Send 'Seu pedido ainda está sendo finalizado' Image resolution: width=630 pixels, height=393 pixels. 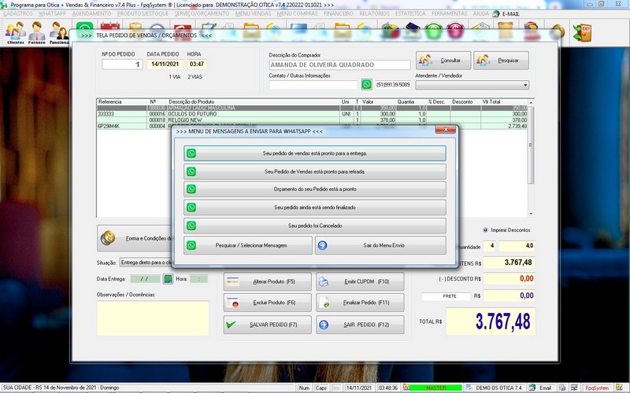click(x=314, y=208)
